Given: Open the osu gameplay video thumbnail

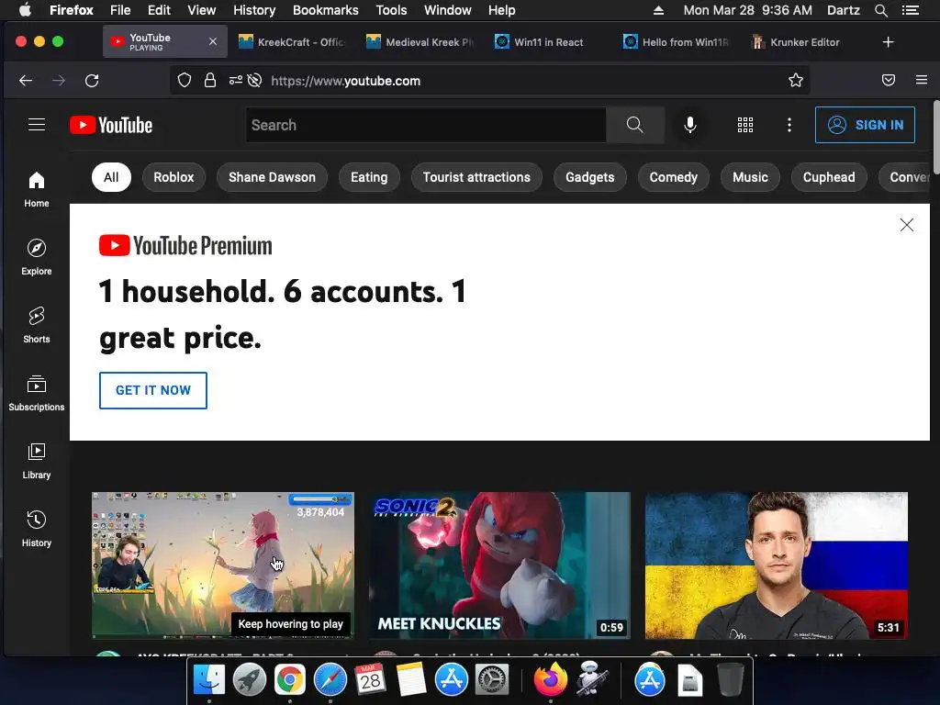Looking at the screenshot, I should pyautogui.click(x=223, y=565).
